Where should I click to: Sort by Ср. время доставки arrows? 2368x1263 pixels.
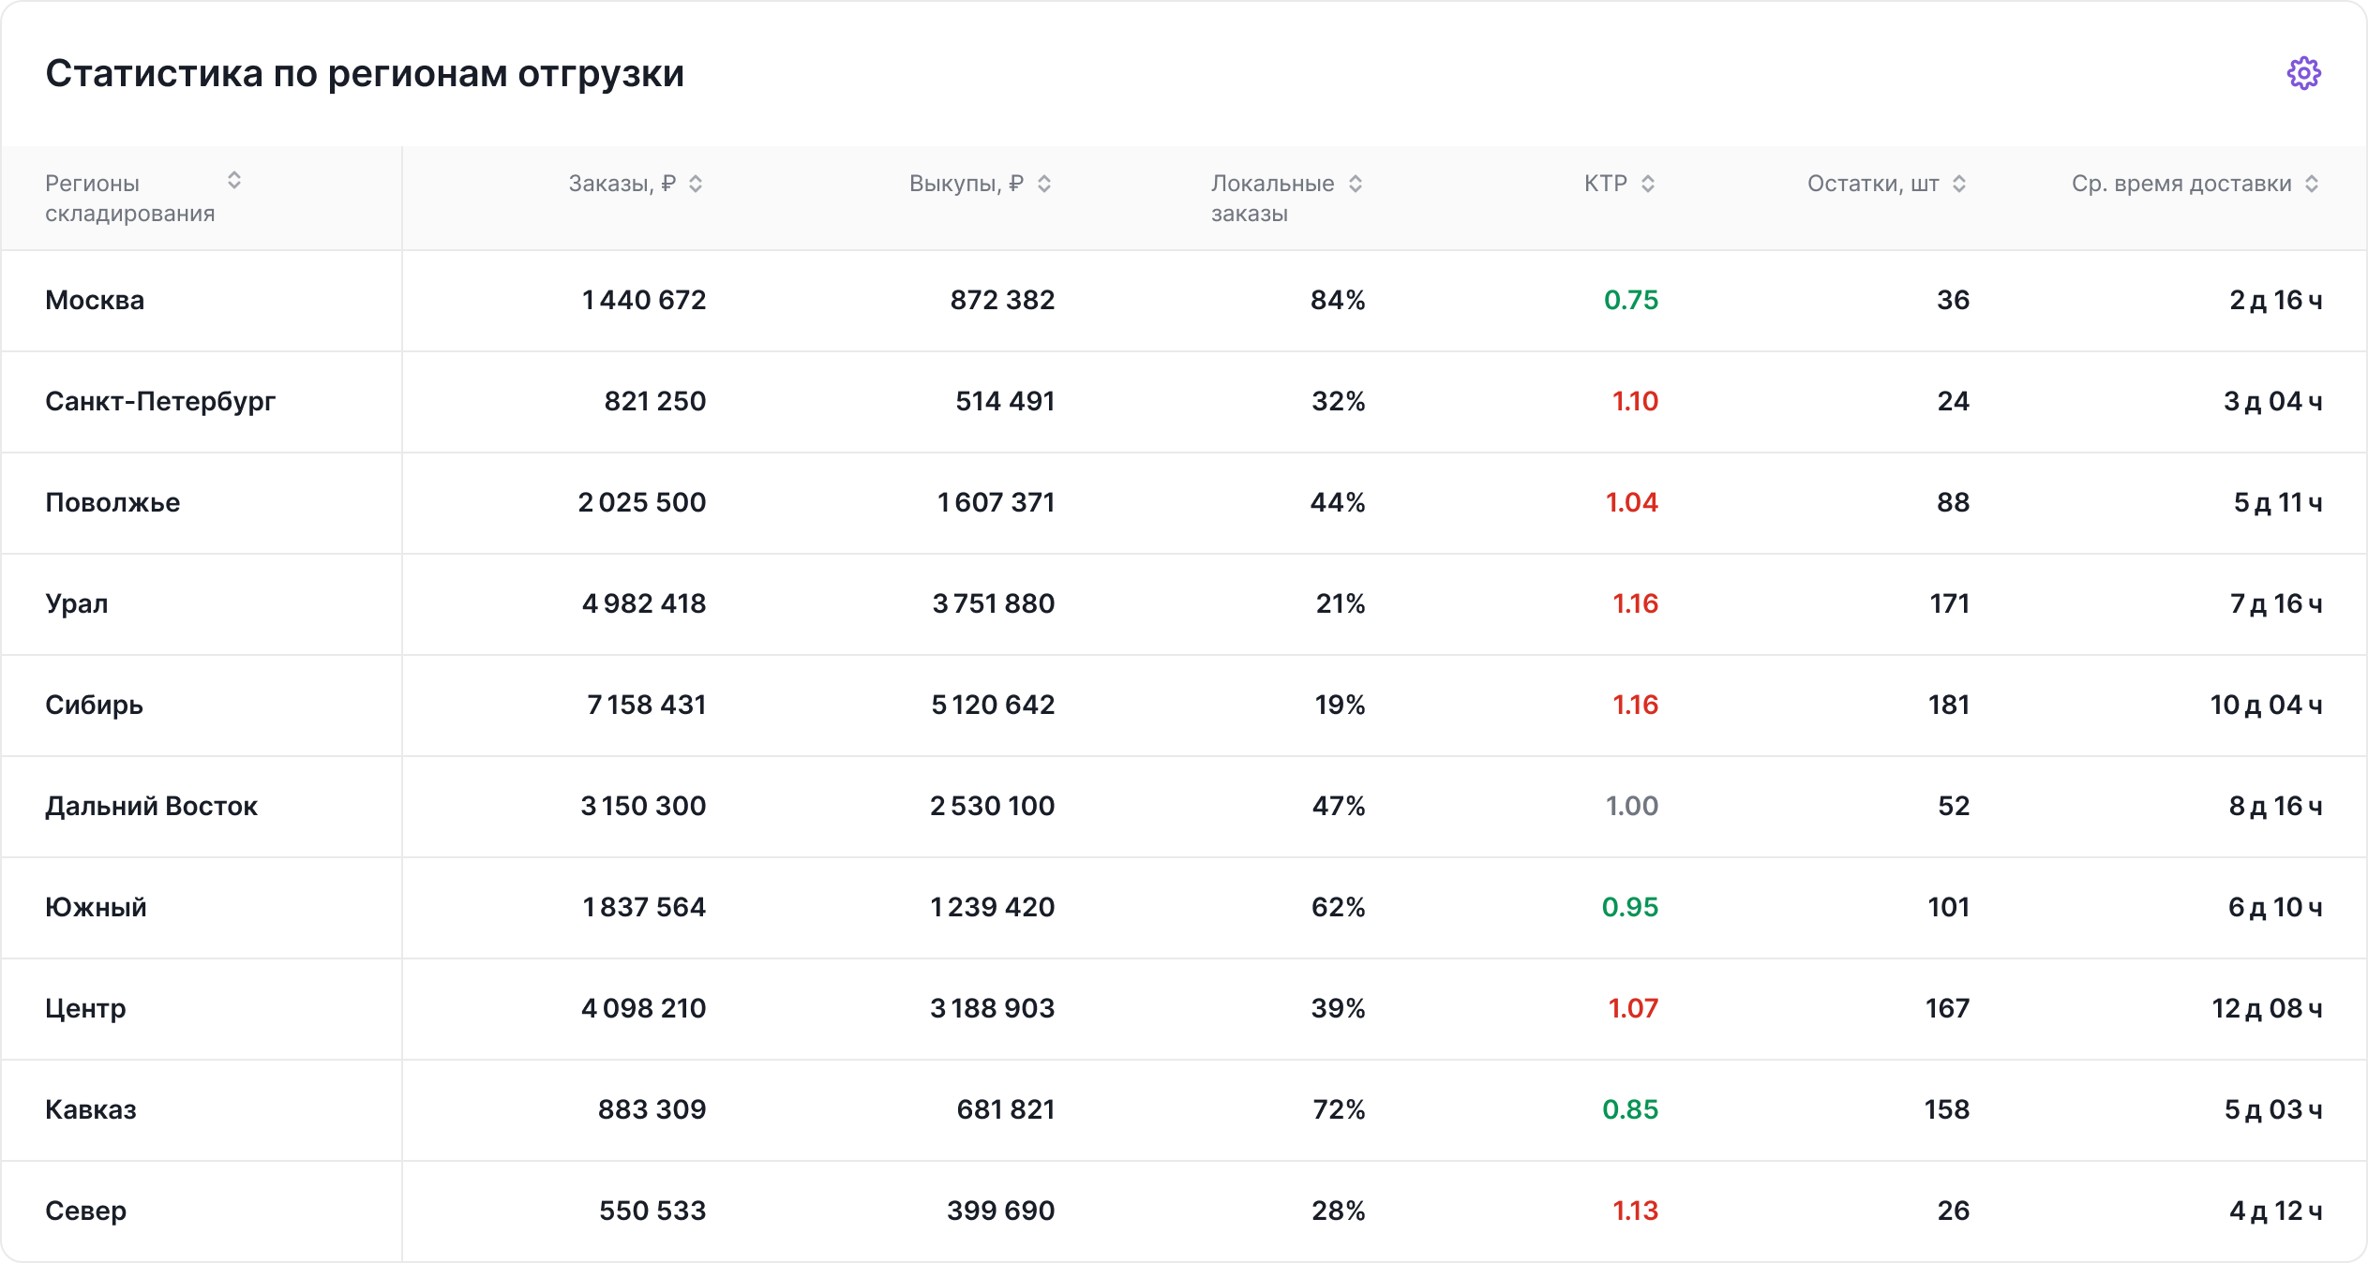pyautogui.click(x=2312, y=184)
